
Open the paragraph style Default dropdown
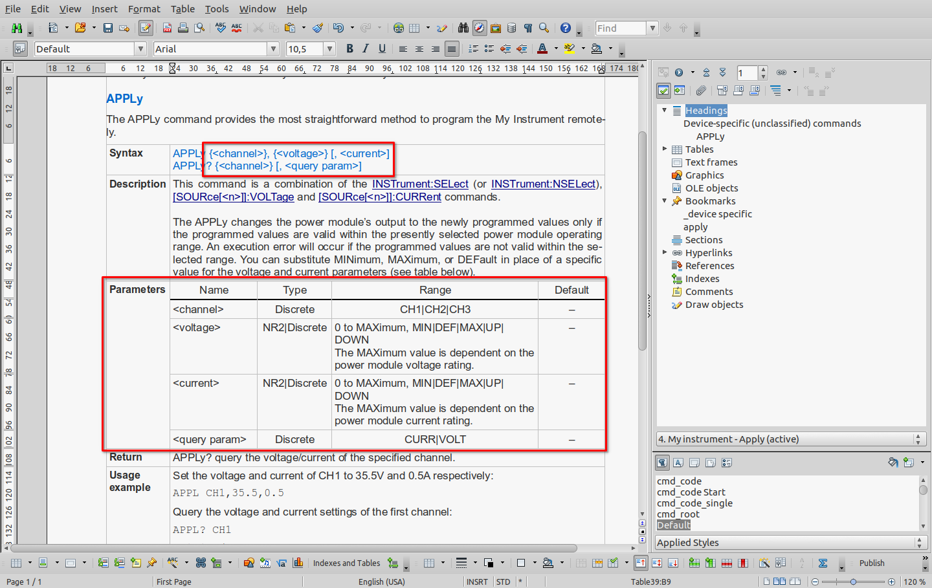(140, 49)
